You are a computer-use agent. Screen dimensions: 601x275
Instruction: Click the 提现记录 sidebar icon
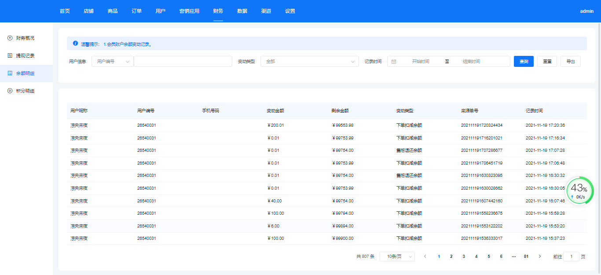point(10,56)
